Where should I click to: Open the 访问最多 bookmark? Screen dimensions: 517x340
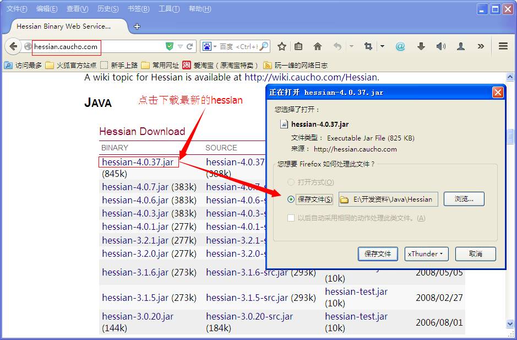[23, 66]
